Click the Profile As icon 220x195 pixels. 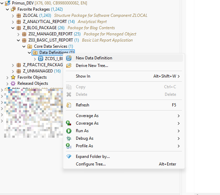click(69, 146)
